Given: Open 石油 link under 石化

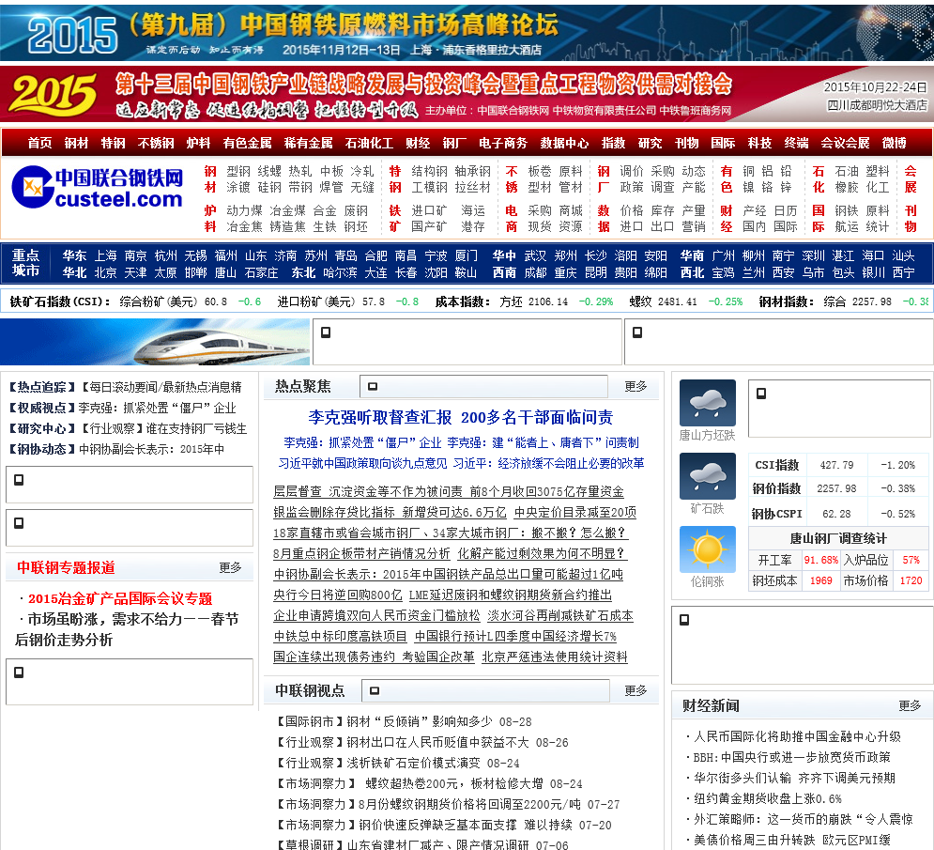Looking at the screenshot, I should click(847, 171).
